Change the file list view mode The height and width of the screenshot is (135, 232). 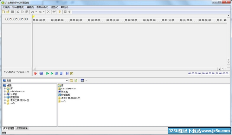(x=82, y=81)
